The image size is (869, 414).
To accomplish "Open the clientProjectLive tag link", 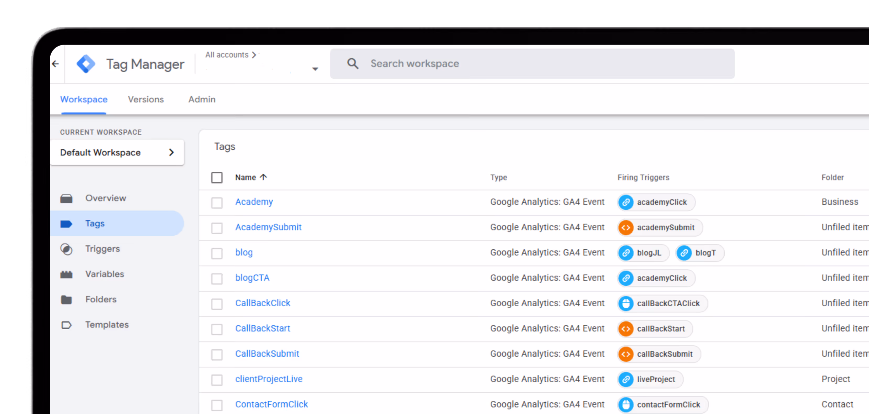I will pyautogui.click(x=269, y=379).
